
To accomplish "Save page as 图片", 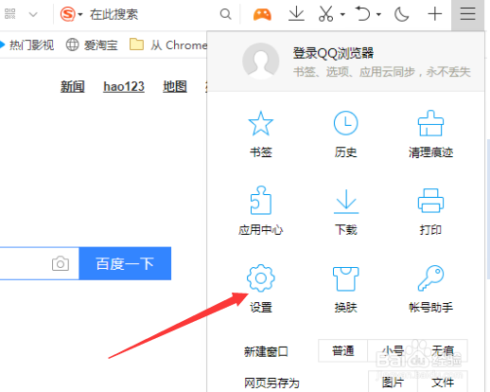I will point(393,383).
